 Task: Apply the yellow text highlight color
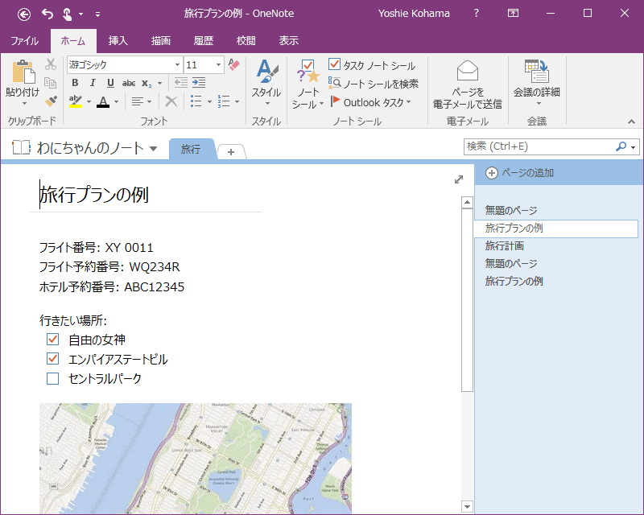[75, 101]
